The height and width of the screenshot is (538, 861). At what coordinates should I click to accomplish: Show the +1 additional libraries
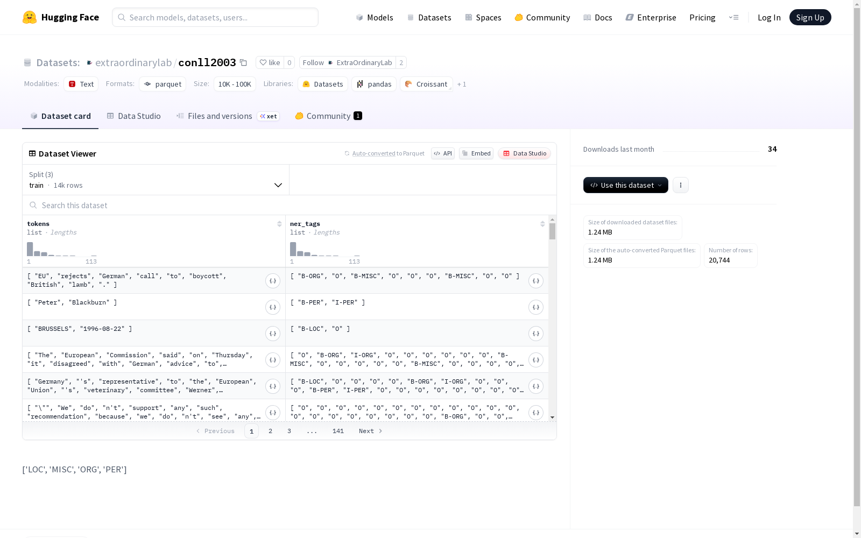462,84
